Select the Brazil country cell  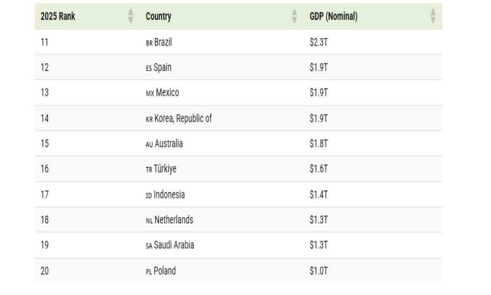click(x=163, y=43)
